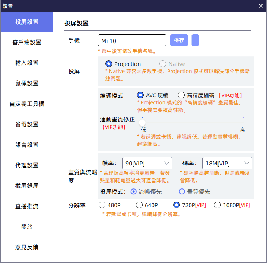267x263 pixels.
Task: Click the 保存 button
Action: point(179,40)
